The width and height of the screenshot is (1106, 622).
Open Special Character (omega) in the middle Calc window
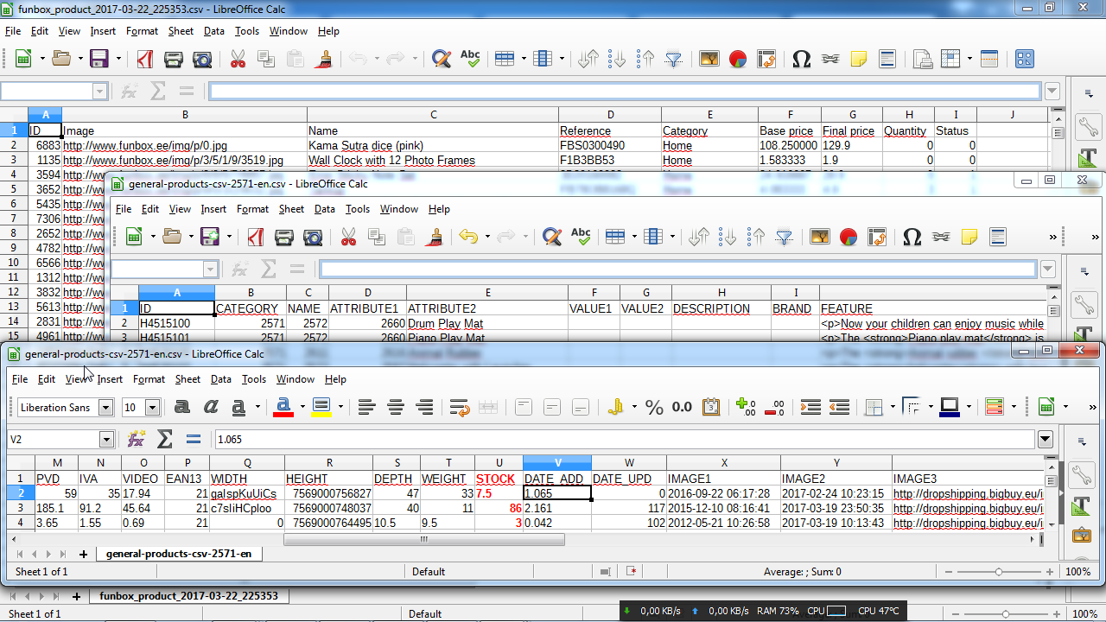click(x=912, y=237)
